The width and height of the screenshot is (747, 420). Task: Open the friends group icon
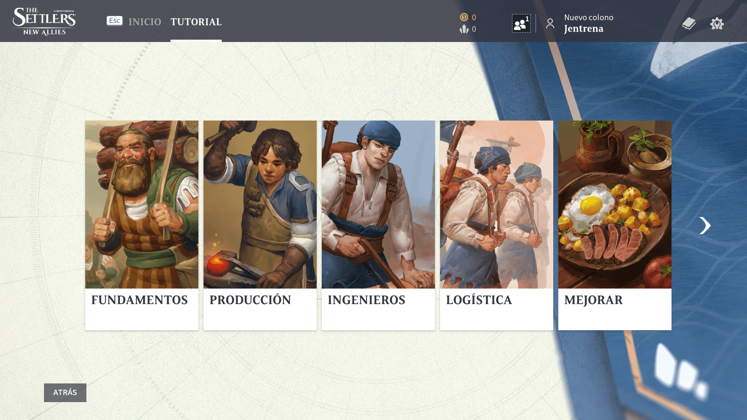pyautogui.click(x=521, y=23)
